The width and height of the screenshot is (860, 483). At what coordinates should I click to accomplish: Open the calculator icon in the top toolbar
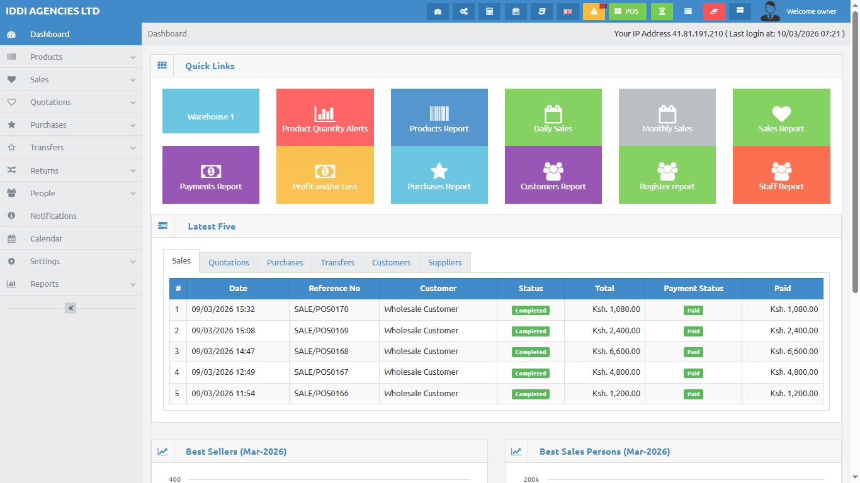pos(489,11)
